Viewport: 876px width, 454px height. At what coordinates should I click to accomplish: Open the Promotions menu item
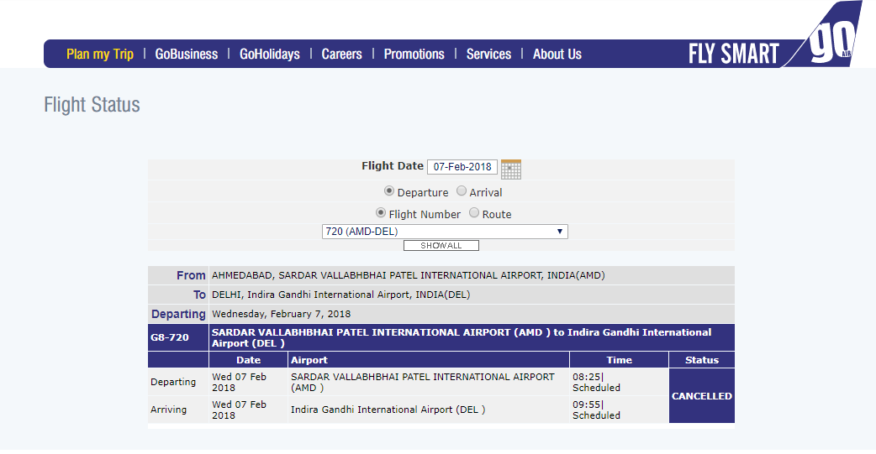point(414,54)
